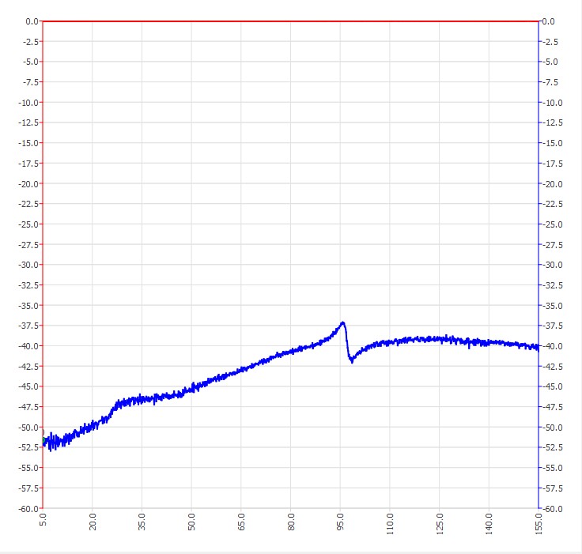Viewport: 582px width, 554px height.
Task: Click -32.5 on the blue right axis
Action: [553, 285]
